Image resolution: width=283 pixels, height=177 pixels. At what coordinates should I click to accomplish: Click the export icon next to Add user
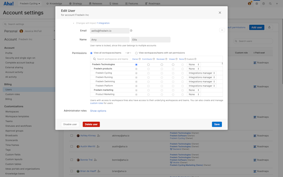[x=269, y=27]
